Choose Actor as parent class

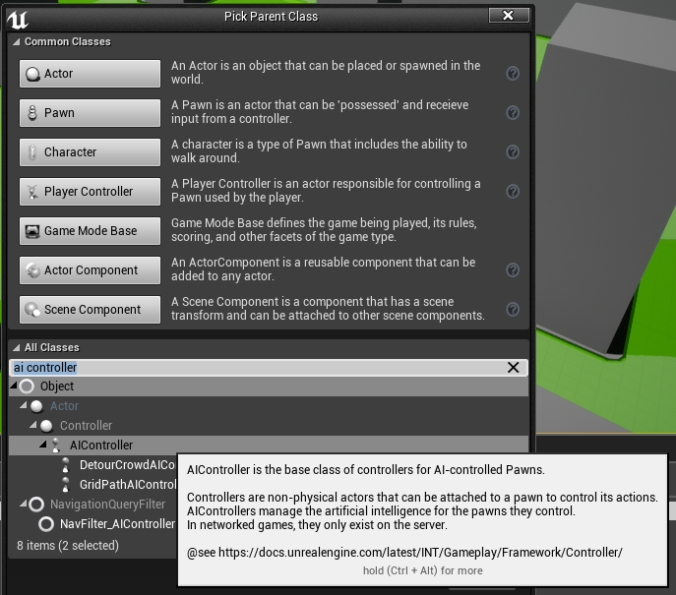pos(90,74)
